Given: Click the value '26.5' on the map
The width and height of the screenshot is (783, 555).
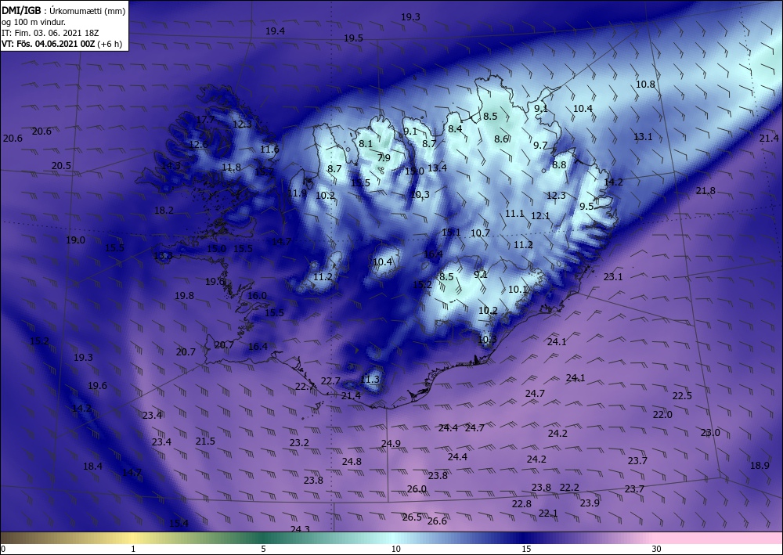Looking at the screenshot, I should coord(412,517).
